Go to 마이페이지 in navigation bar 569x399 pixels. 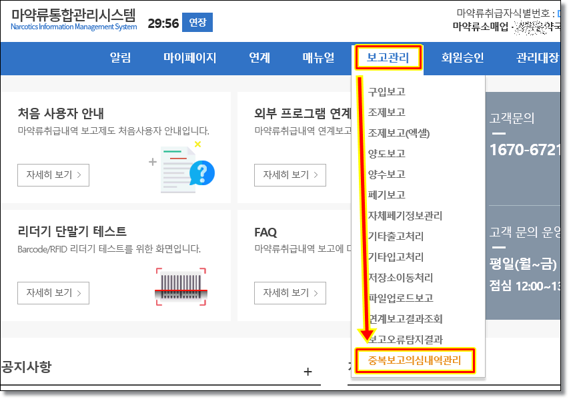point(189,58)
